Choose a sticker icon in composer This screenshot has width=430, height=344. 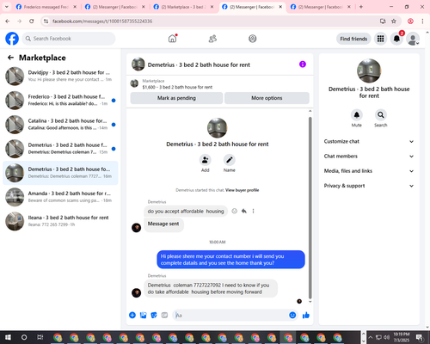154,316
